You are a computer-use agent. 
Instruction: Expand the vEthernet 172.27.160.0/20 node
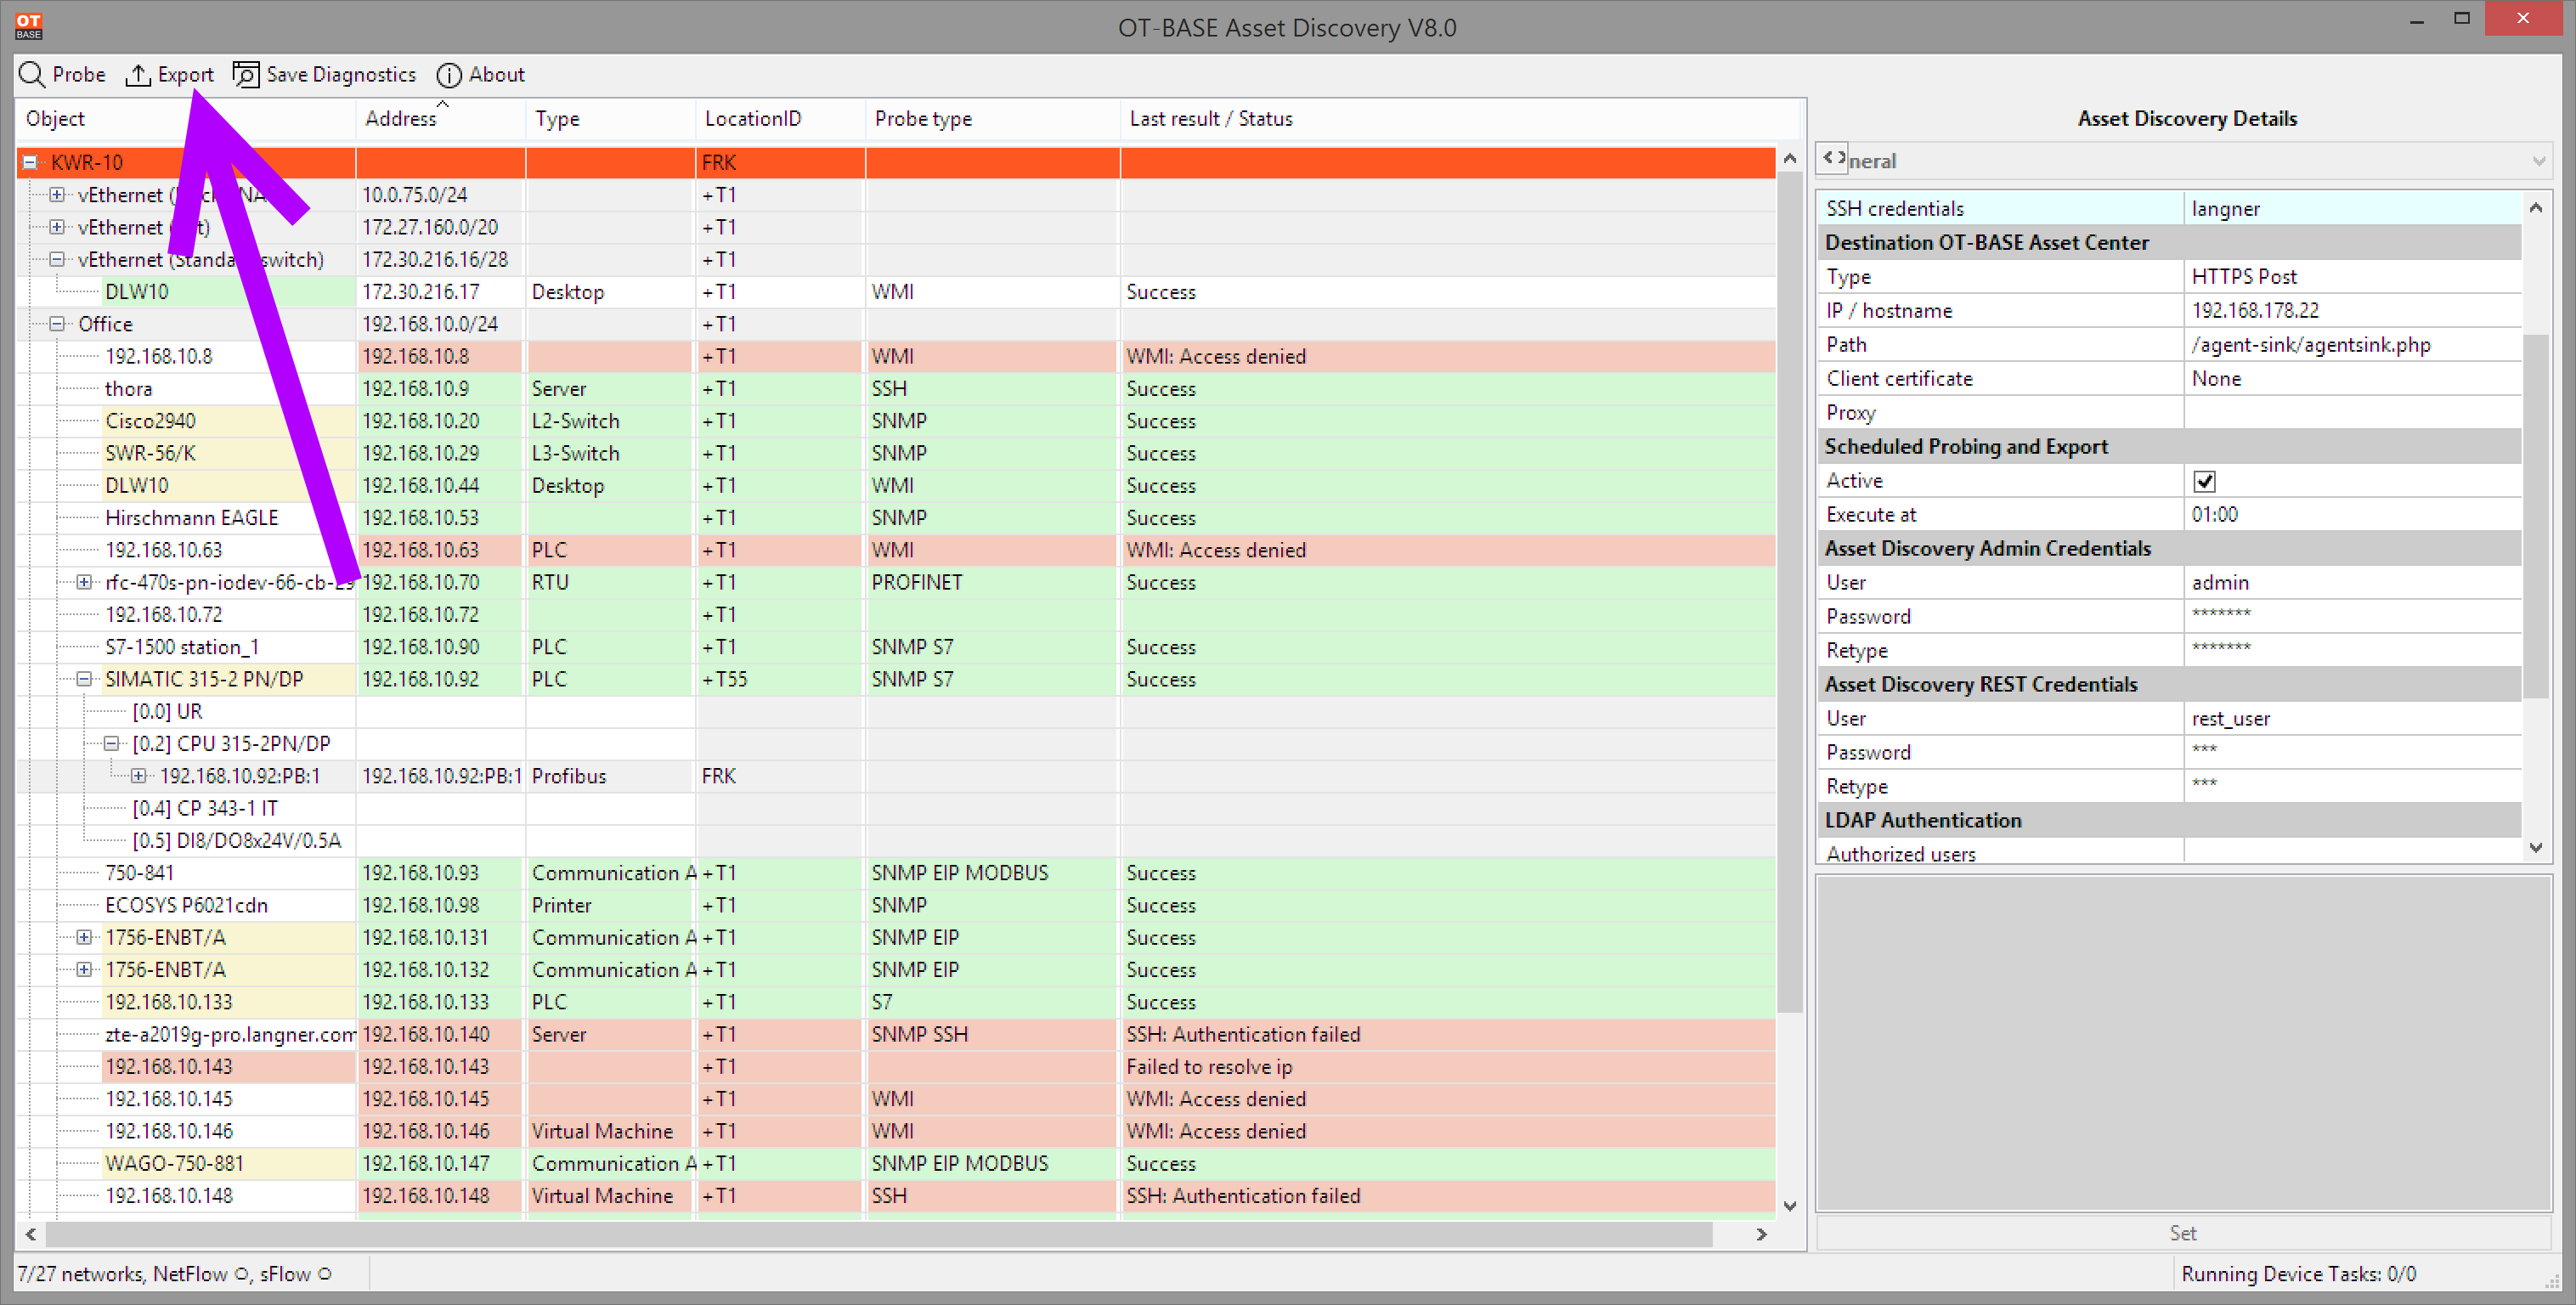[x=57, y=227]
